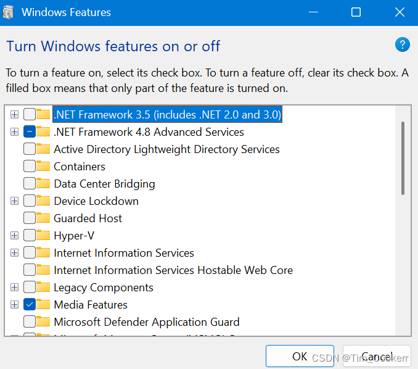Select the Device Lockdown label

pyautogui.click(x=96, y=201)
